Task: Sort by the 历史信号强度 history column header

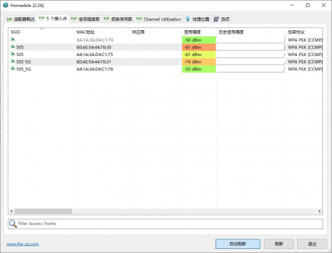Action: pos(251,32)
